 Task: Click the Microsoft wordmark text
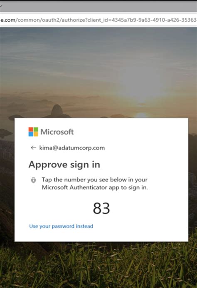pos(57,132)
